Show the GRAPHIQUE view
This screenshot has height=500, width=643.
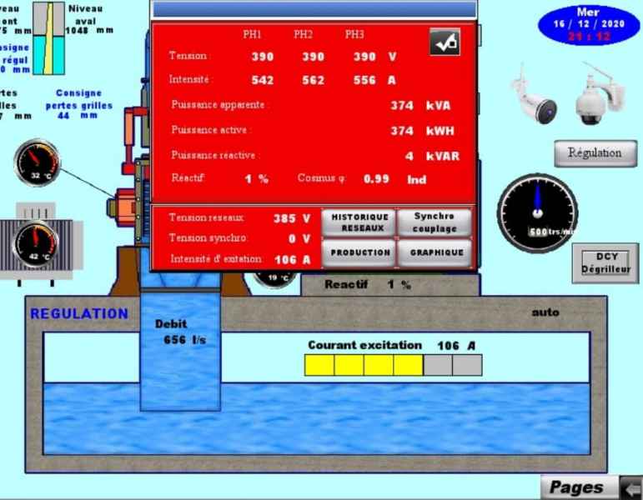click(x=435, y=252)
